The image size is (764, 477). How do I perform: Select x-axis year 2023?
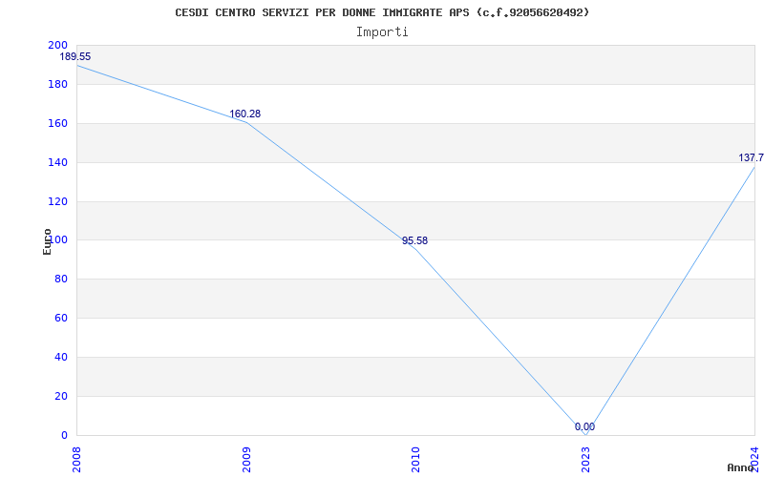pos(585,459)
